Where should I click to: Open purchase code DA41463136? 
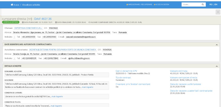(43, 19)
